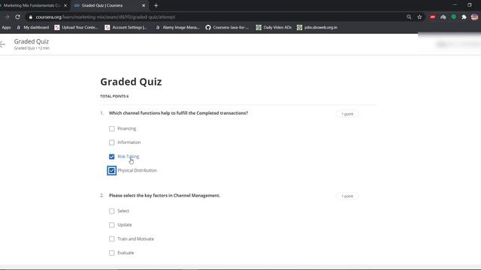Screen dimensions: 481x270
Task: Click the Graded Quiz page heading
Action: (131, 82)
